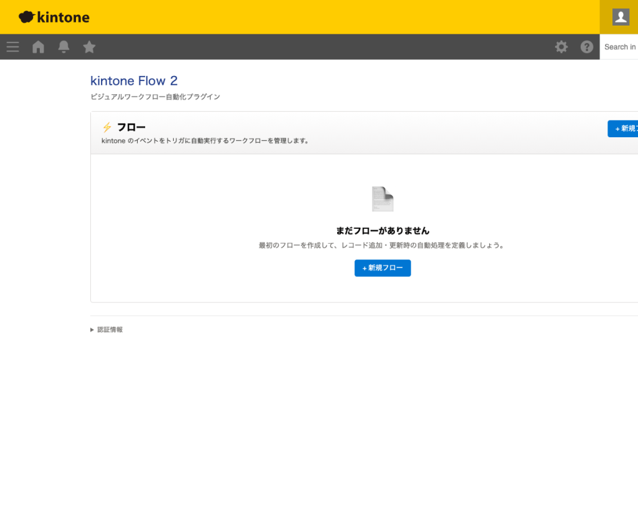
Task: Open the user account avatar menu
Action: (x=619, y=17)
